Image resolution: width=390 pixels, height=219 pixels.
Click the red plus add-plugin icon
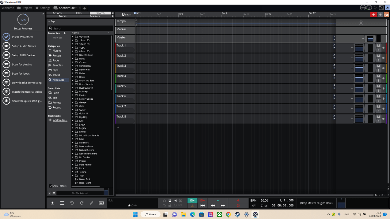click(x=373, y=15)
